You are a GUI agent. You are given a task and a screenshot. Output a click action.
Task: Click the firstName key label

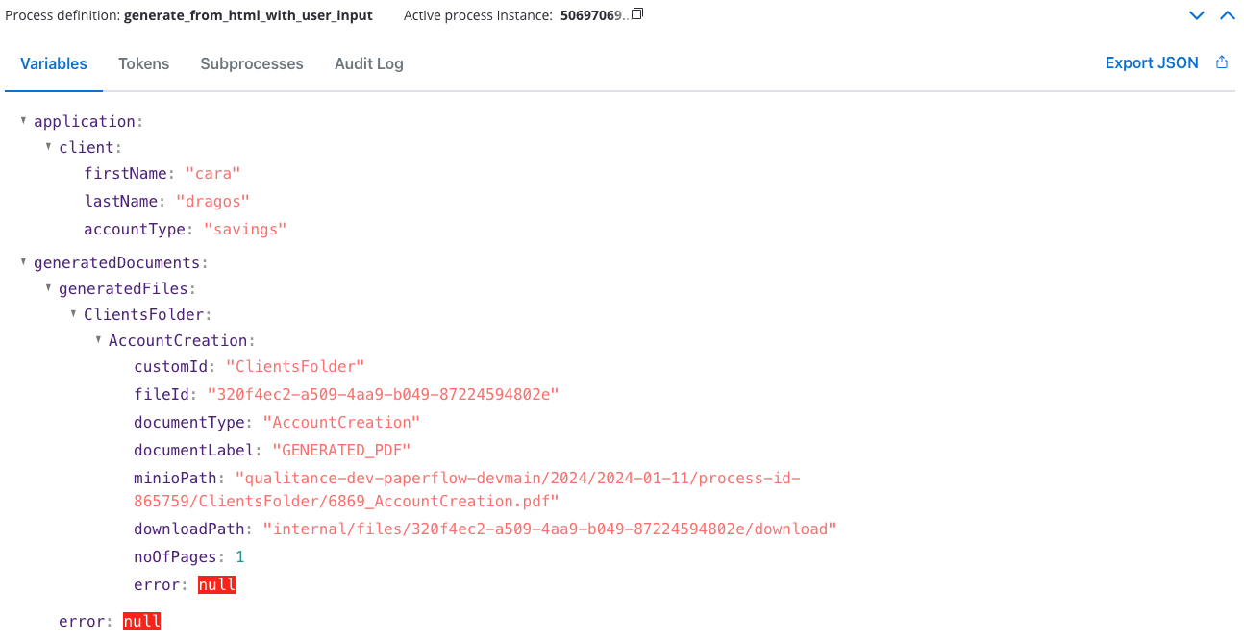(126, 174)
